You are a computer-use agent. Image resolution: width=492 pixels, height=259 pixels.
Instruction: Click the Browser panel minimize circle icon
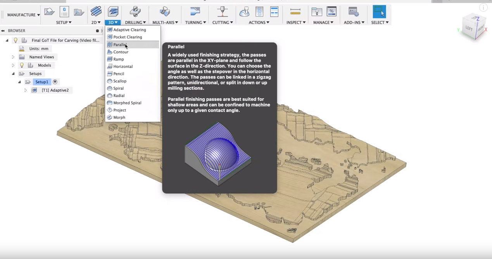coord(97,31)
